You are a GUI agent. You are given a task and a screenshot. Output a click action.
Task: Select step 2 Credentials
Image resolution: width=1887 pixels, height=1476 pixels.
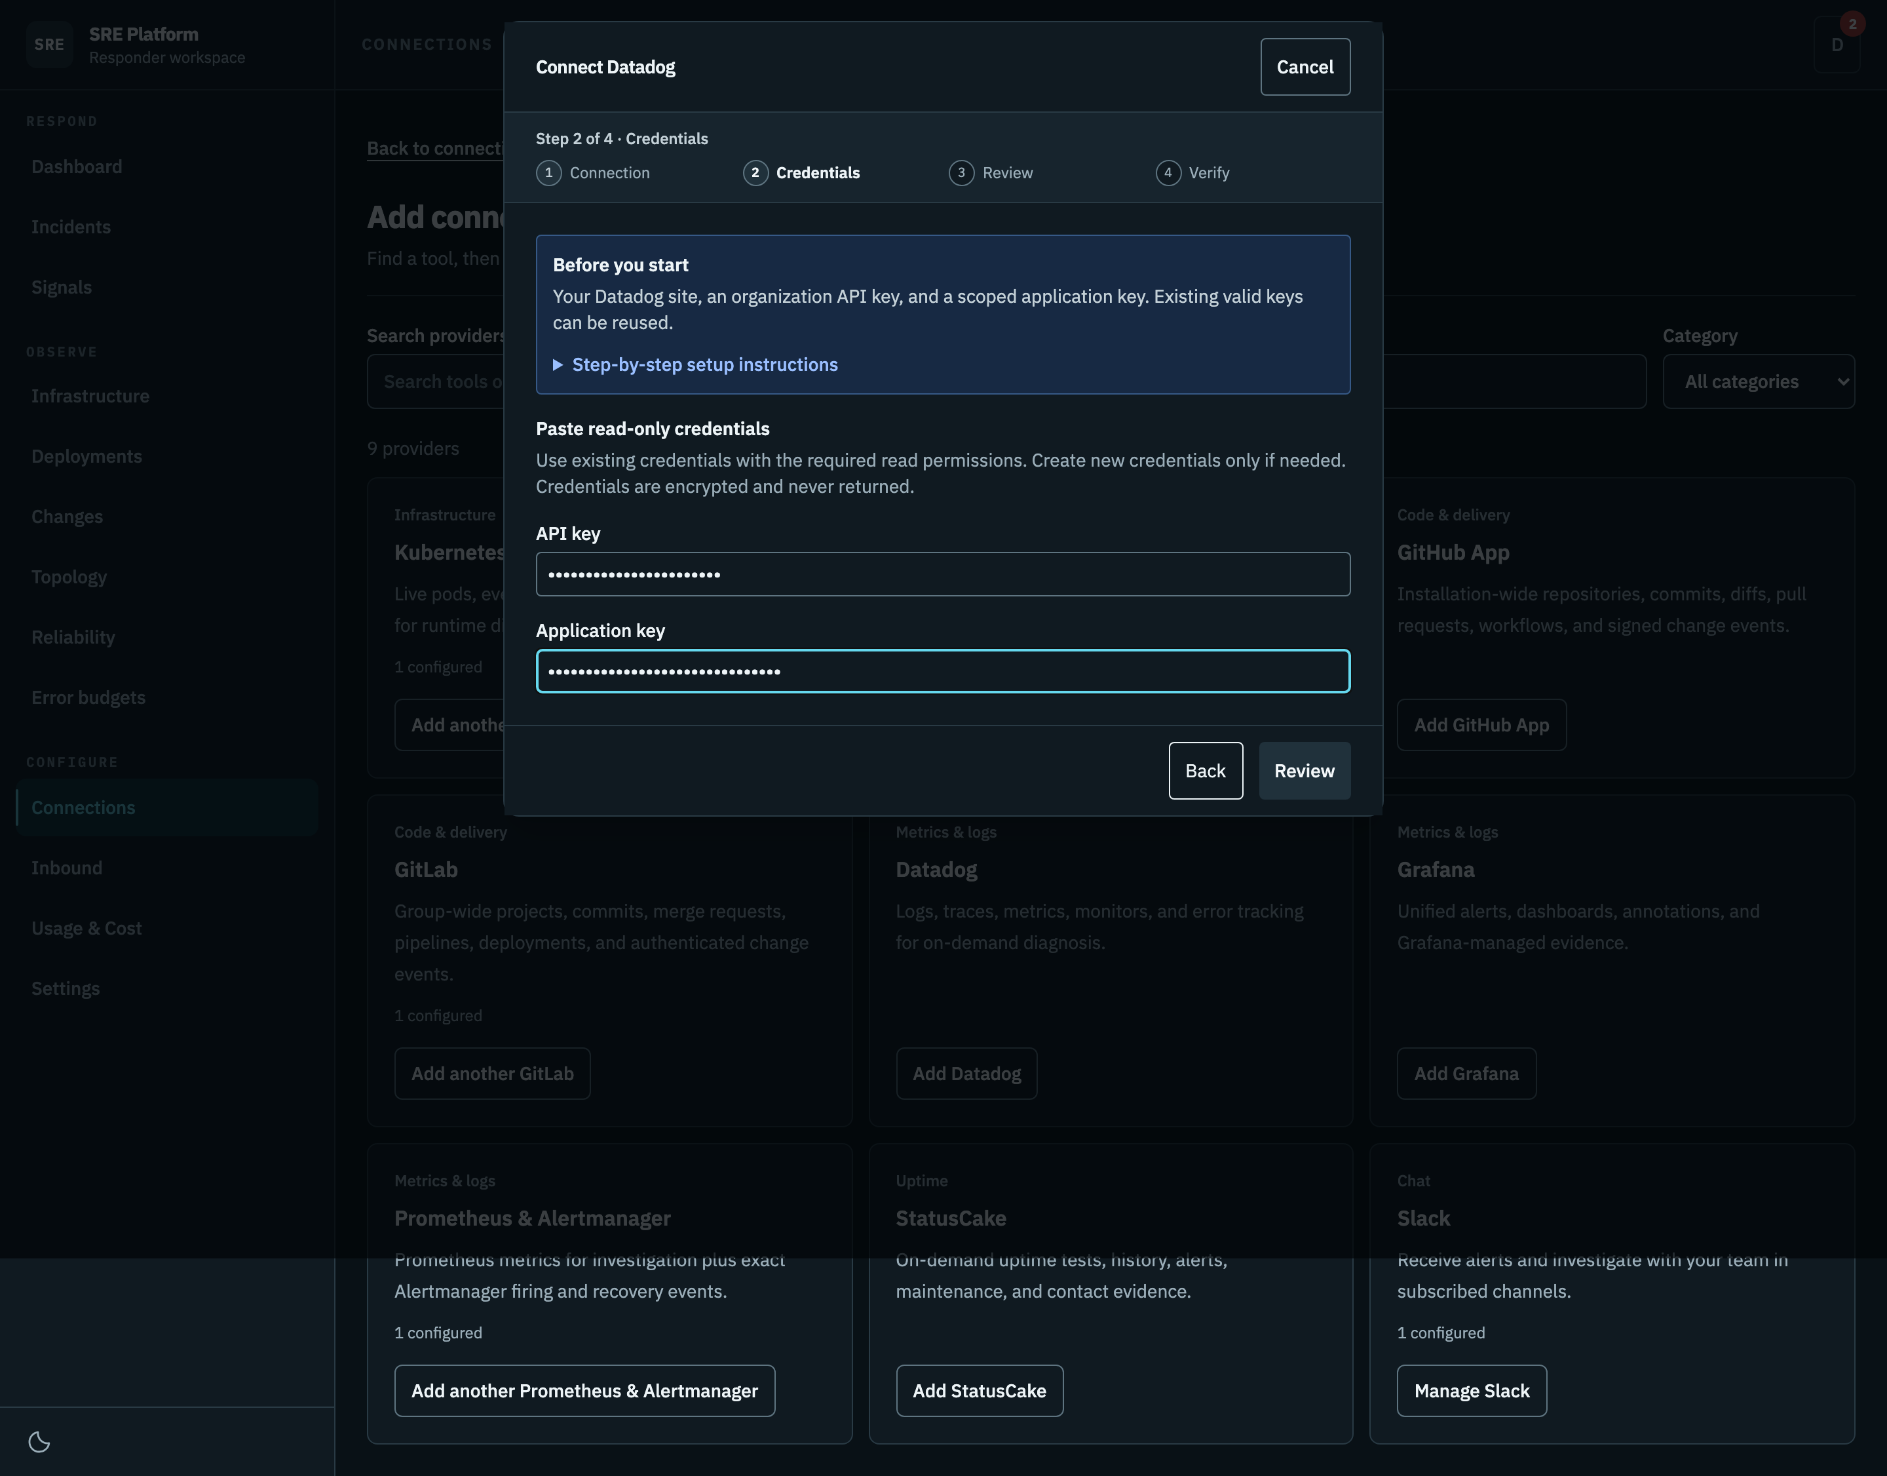click(801, 173)
